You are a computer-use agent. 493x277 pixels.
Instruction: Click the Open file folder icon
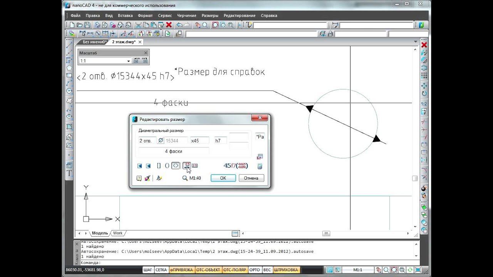tap(80, 25)
